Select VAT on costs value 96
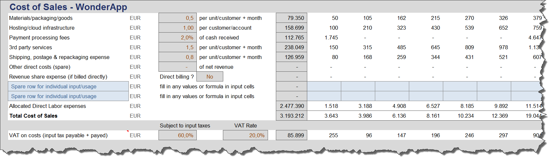The height and width of the screenshot is (162, 554). [369, 136]
